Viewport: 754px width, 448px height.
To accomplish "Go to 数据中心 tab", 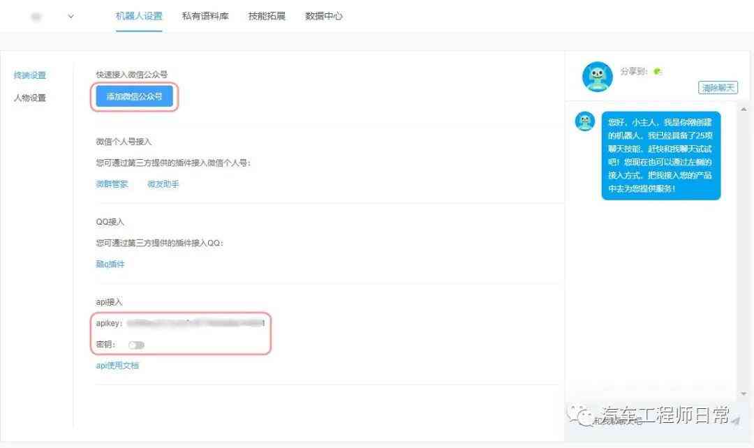I will pos(324,16).
